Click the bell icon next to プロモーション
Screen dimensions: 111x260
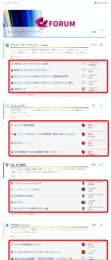click(7, 225)
